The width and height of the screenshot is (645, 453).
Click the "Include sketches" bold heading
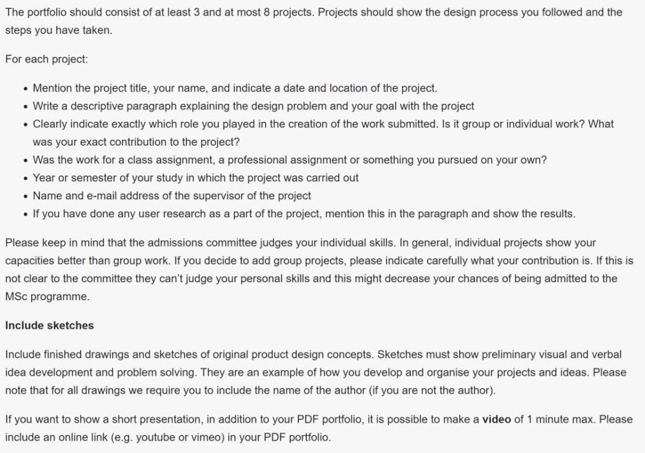click(x=50, y=325)
